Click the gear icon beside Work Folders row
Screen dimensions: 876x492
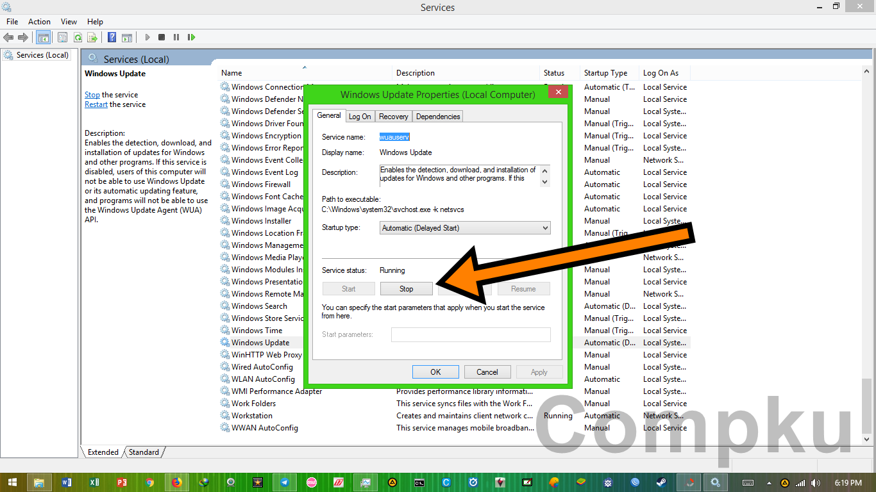[x=225, y=403]
